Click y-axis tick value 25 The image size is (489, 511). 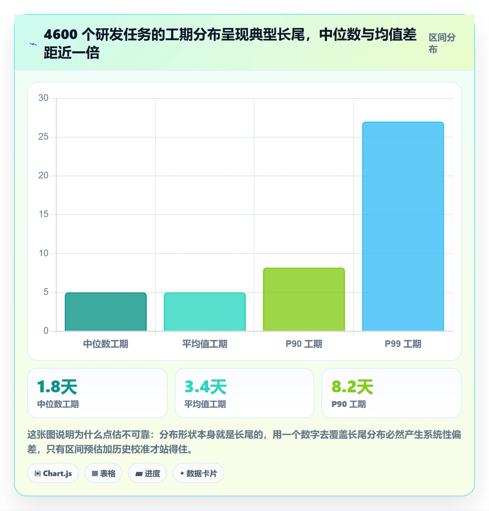click(43, 137)
